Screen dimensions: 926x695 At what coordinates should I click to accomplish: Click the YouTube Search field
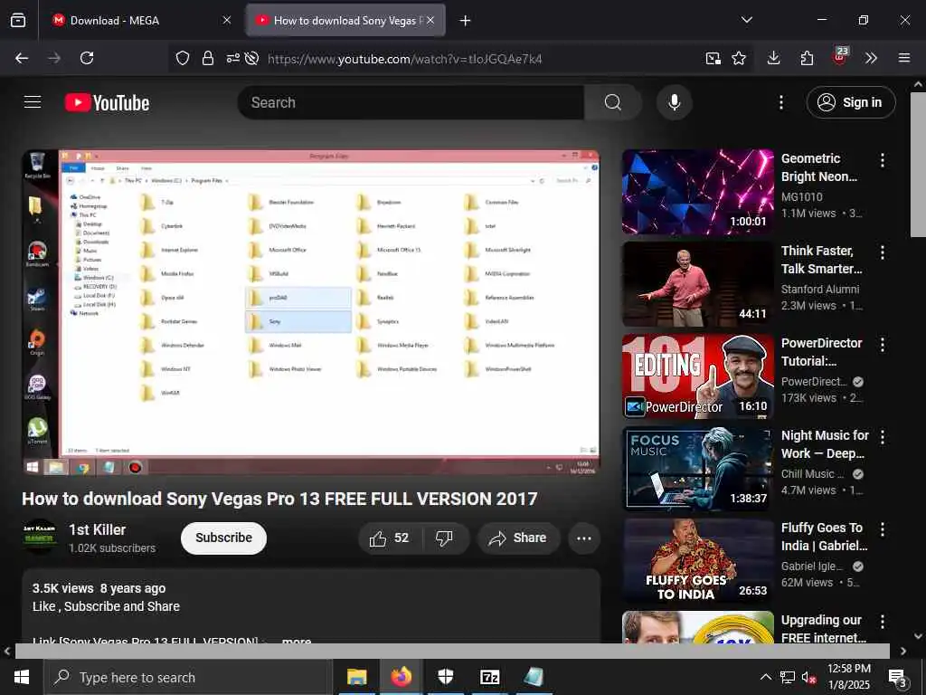point(411,102)
